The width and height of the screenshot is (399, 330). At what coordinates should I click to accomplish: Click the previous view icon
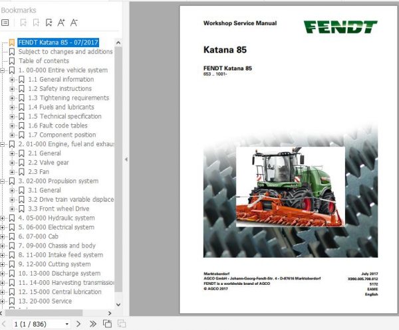click(107, 323)
